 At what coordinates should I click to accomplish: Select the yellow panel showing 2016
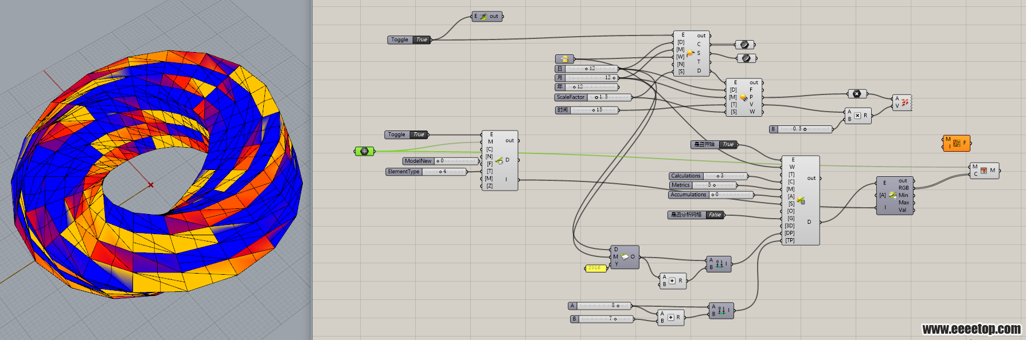[x=595, y=268]
